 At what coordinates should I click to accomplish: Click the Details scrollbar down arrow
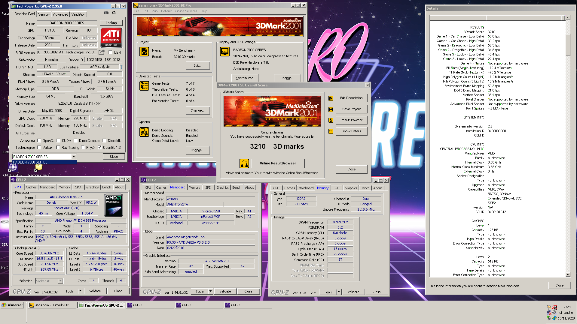(568, 274)
